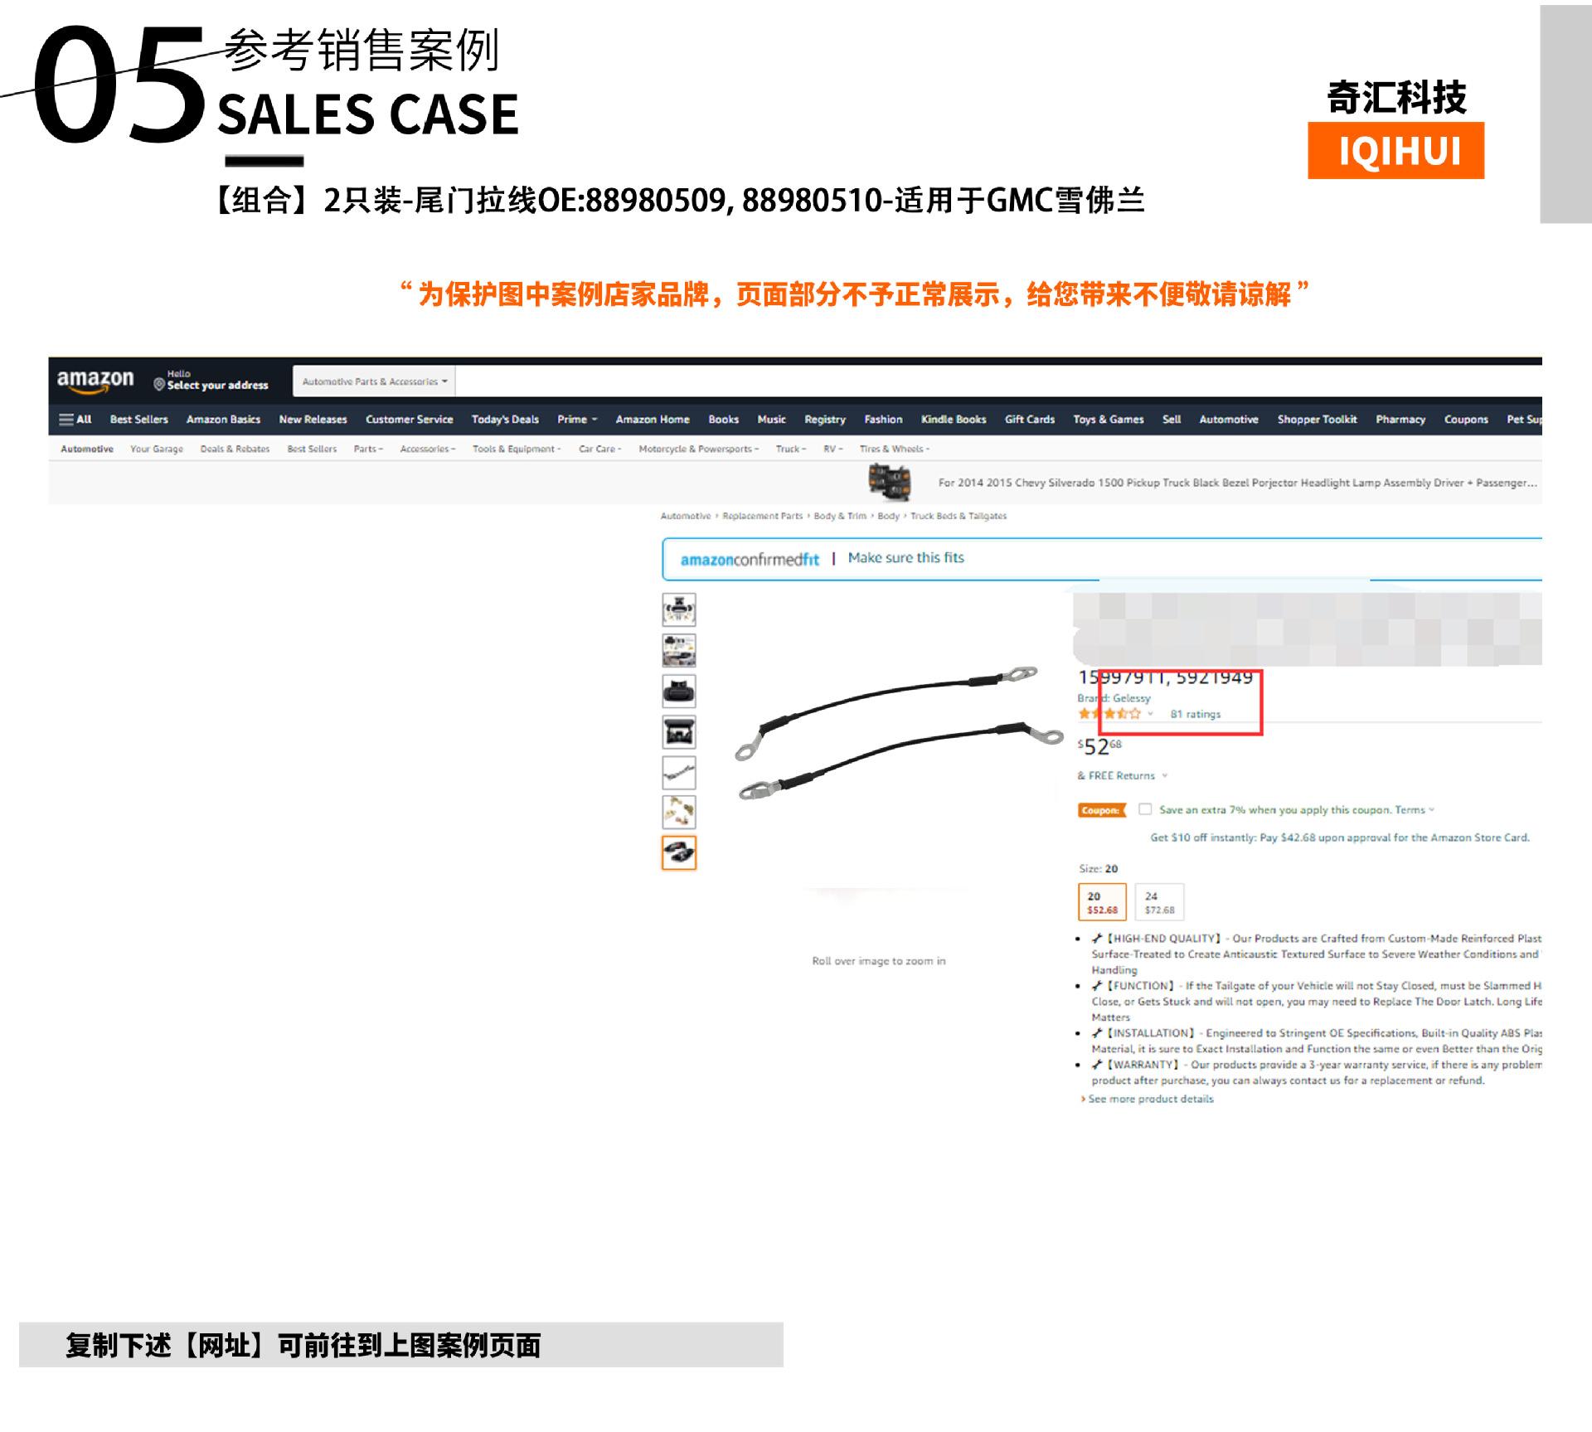Tick the 7% coupon checkbox
Screen dimensions: 1592x1432
[1145, 809]
